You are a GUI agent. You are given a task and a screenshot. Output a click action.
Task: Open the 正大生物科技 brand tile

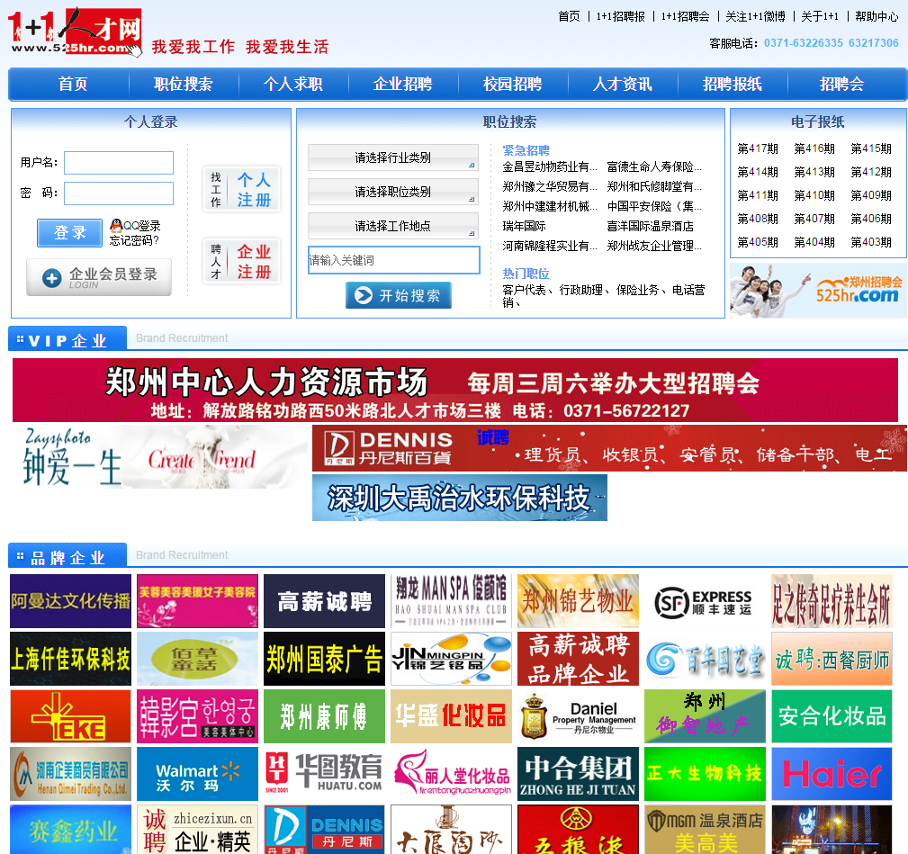pos(705,774)
